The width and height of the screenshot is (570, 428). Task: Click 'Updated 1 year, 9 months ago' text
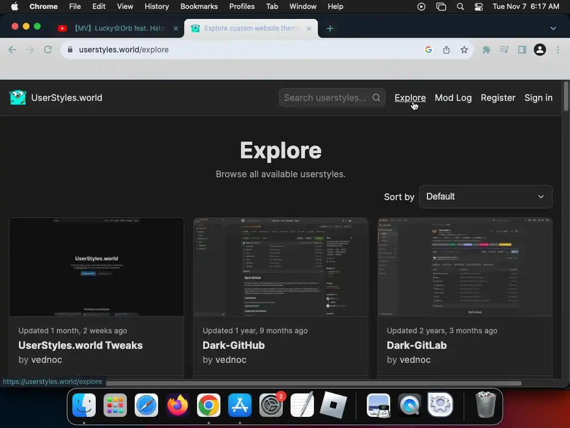coord(255,330)
